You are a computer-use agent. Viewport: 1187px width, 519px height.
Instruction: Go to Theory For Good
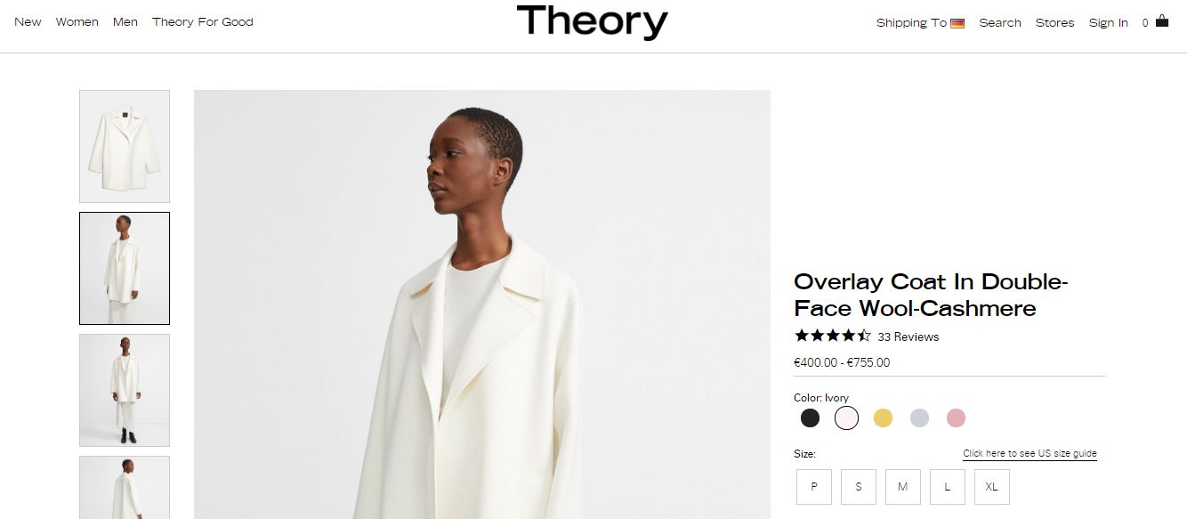click(x=203, y=22)
